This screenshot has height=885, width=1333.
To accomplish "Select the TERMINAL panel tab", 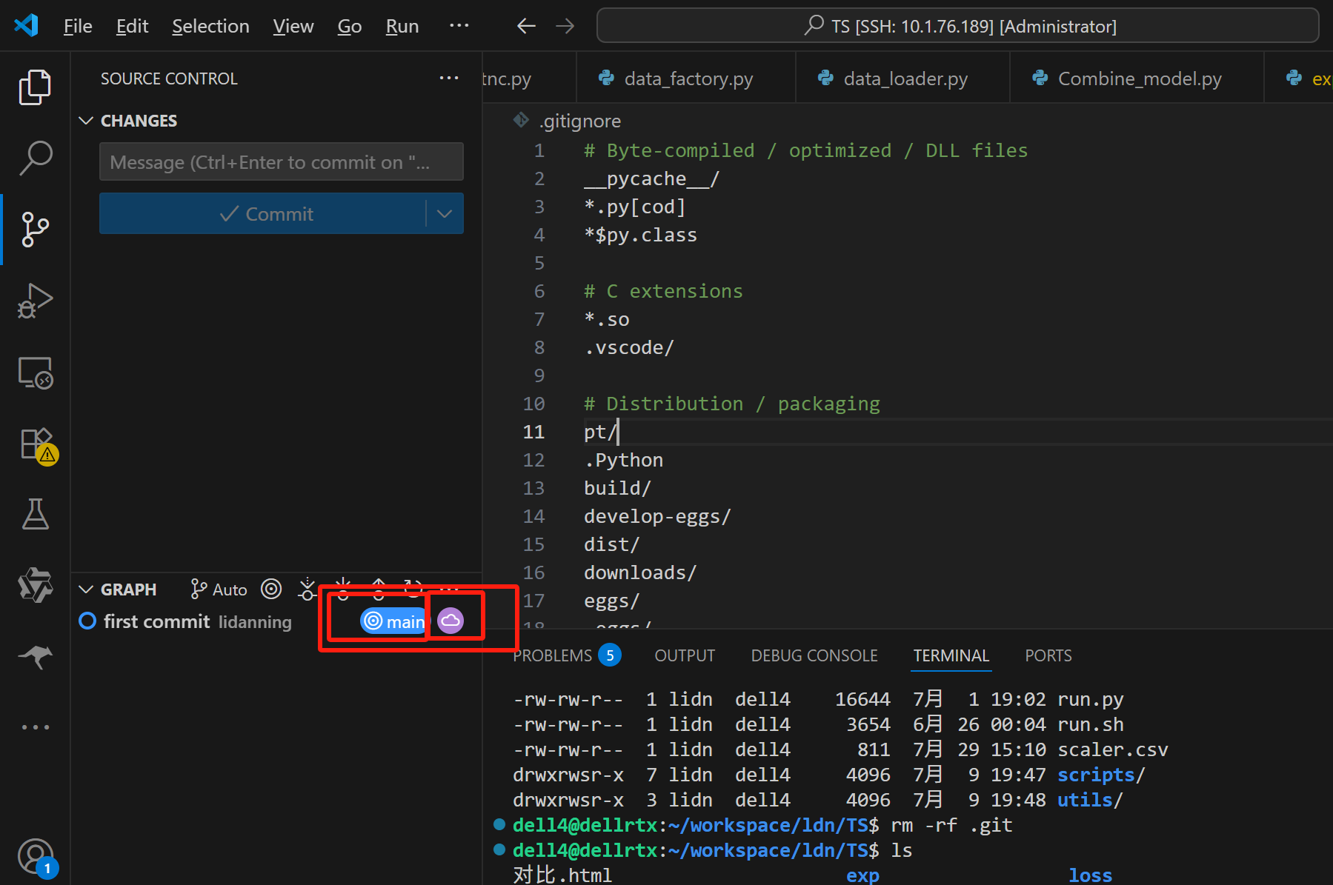I will (951, 655).
